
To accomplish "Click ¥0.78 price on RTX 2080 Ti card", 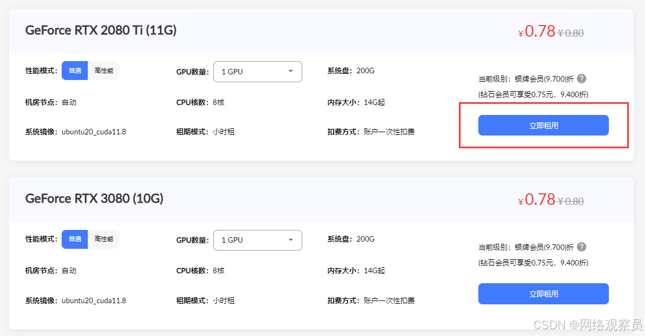I will pyautogui.click(x=537, y=31).
